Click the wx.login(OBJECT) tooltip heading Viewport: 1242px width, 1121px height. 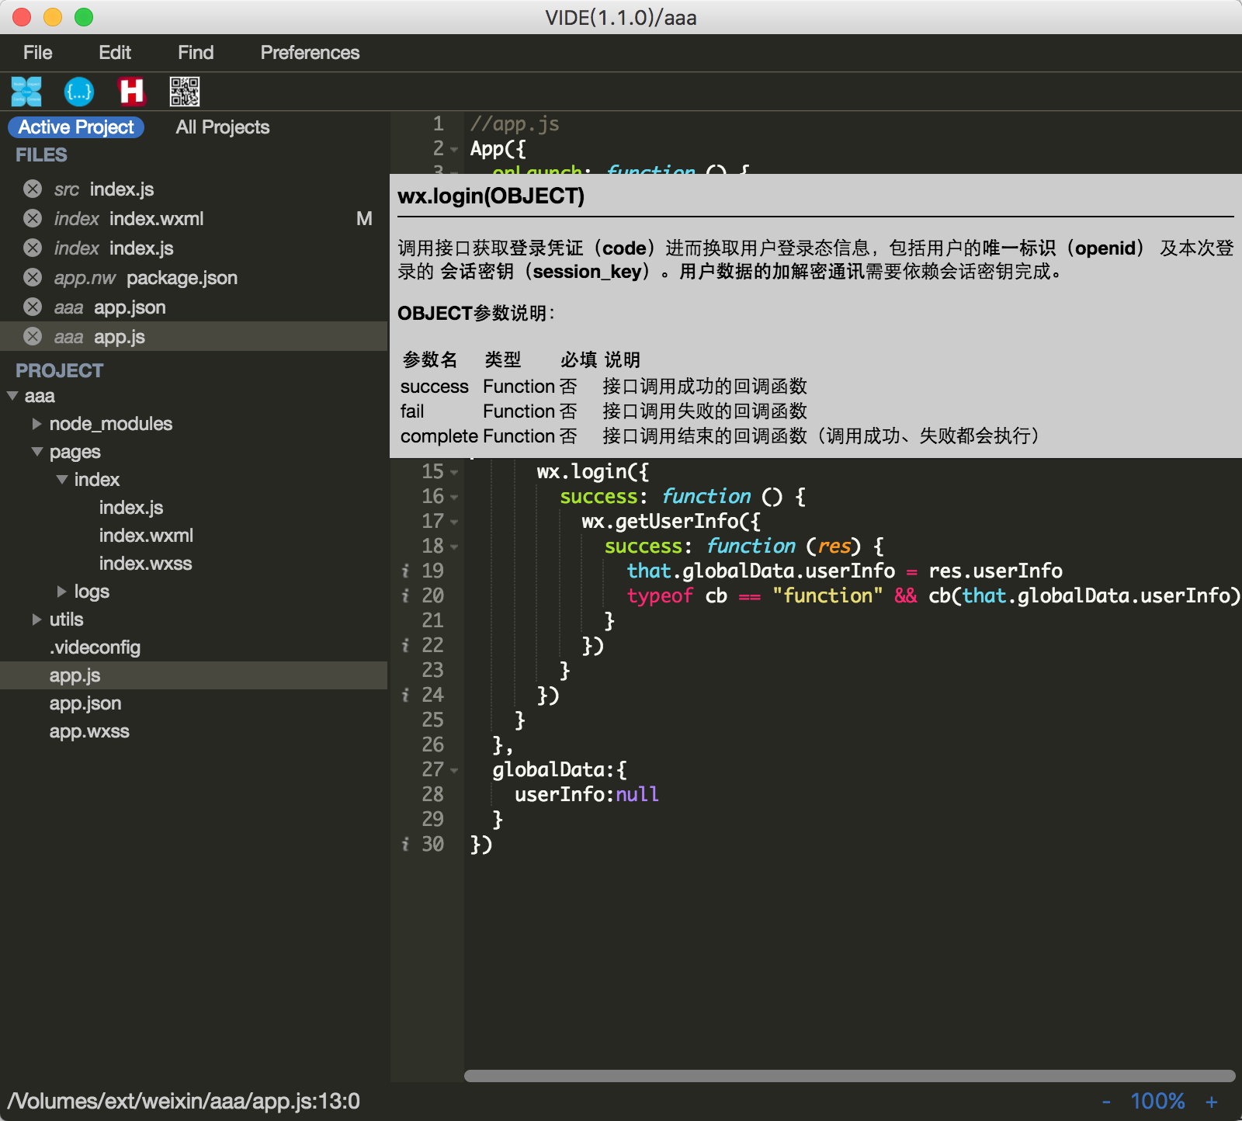click(491, 196)
